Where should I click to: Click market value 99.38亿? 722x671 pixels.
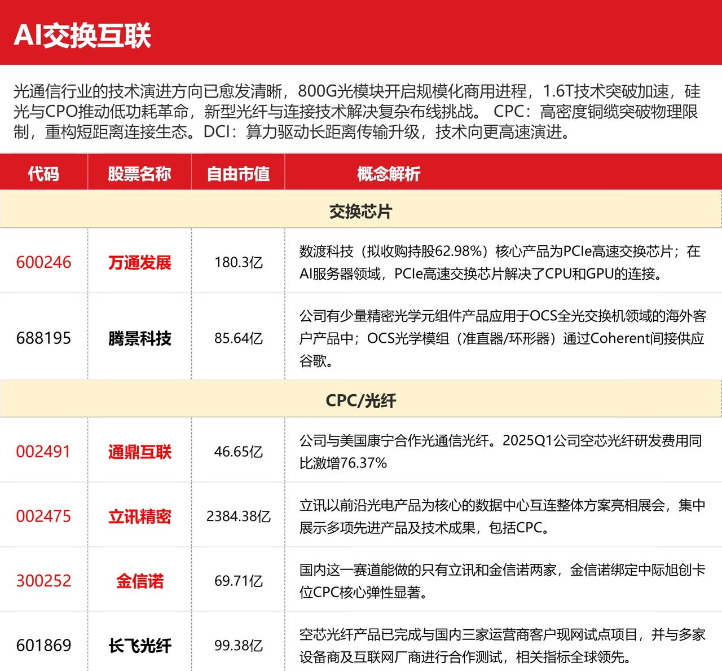click(238, 646)
